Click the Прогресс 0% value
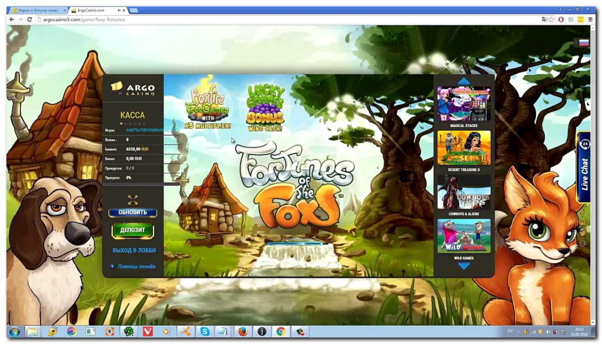This screenshot has height=344, width=602. pos(128,178)
